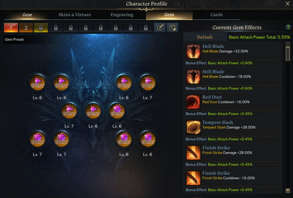Viewport: 293px width, 198px height.
Task: Click the Finish Strike Cooldown skill icon
Action: [193, 178]
